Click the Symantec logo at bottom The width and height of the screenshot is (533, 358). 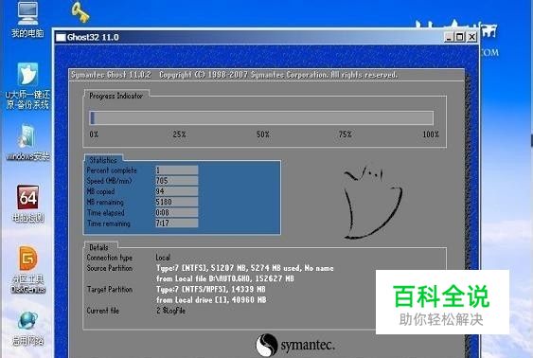(x=295, y=345)
